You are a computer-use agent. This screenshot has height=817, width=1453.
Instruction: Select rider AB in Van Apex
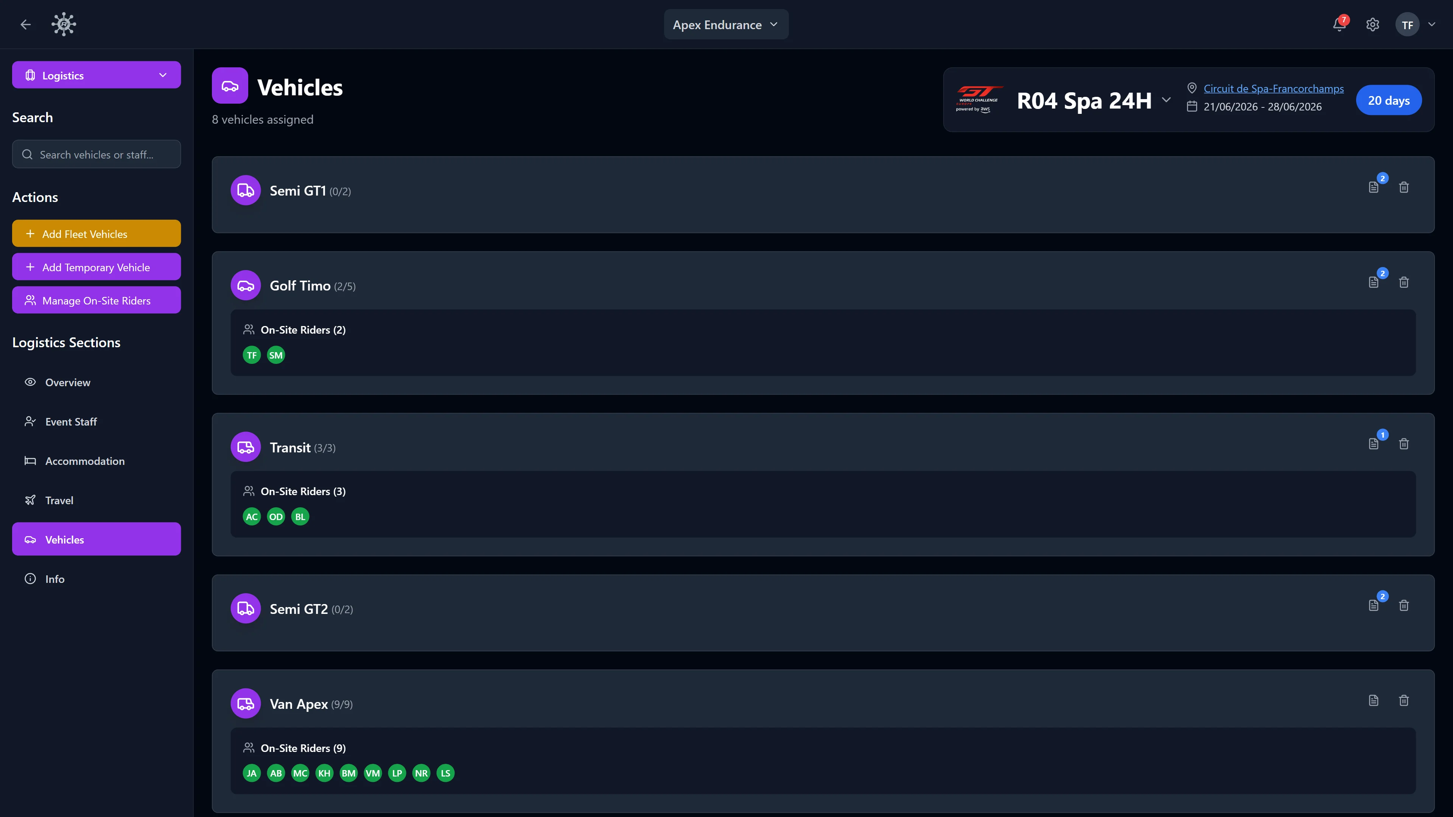click(x=276, y=773)
